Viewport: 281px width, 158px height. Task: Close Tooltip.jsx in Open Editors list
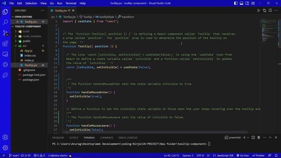[x=18, y=22]
